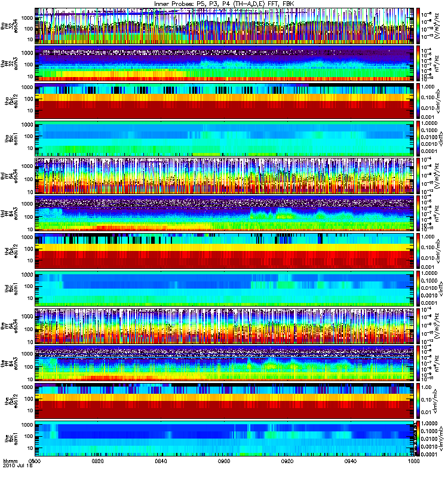
Task: Click the y-axis label "thd fbk edc12"
Action: tap(11, 251)
